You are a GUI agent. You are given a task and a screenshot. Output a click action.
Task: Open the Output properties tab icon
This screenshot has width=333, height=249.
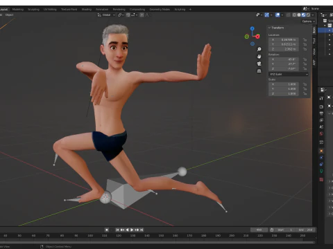[321, 113]
